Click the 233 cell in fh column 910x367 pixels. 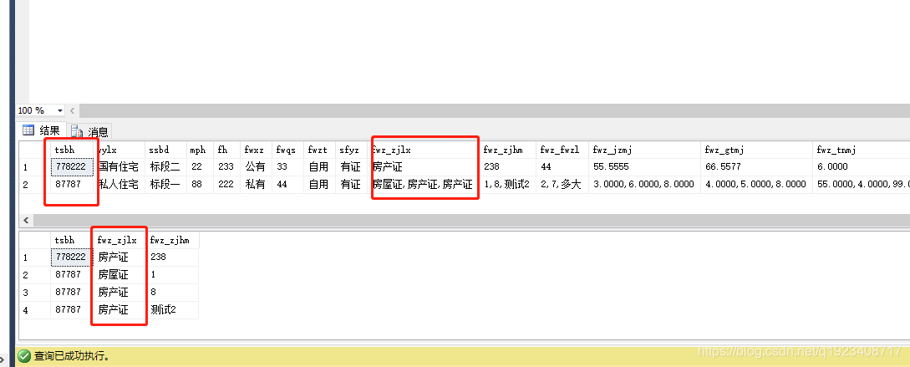(226, 166)
